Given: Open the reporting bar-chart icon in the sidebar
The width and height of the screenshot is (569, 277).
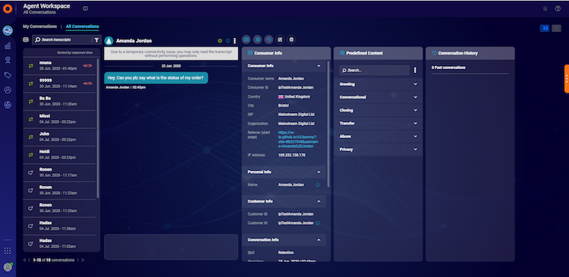Looking at the screenshot, I should (x=8, y=46).
